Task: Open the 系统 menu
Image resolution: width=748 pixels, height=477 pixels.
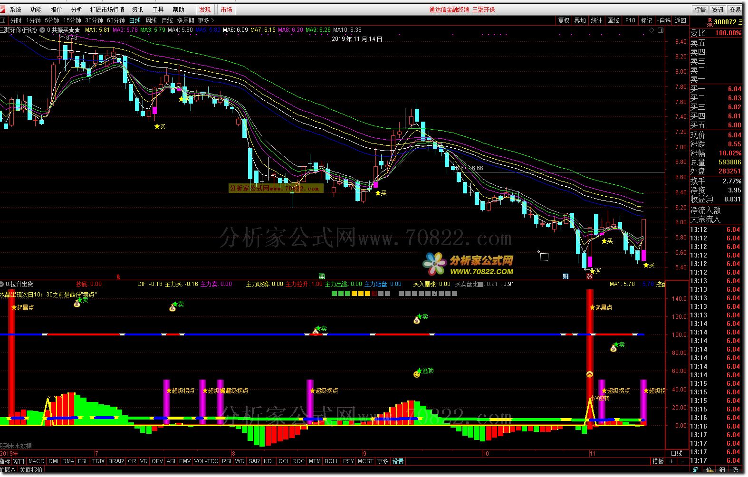Action: point(16,10)
